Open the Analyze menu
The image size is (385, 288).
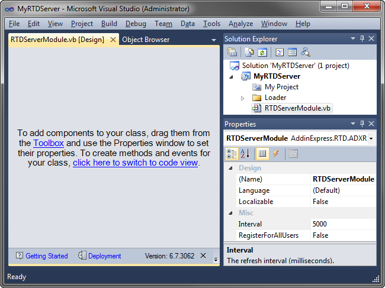240,24
